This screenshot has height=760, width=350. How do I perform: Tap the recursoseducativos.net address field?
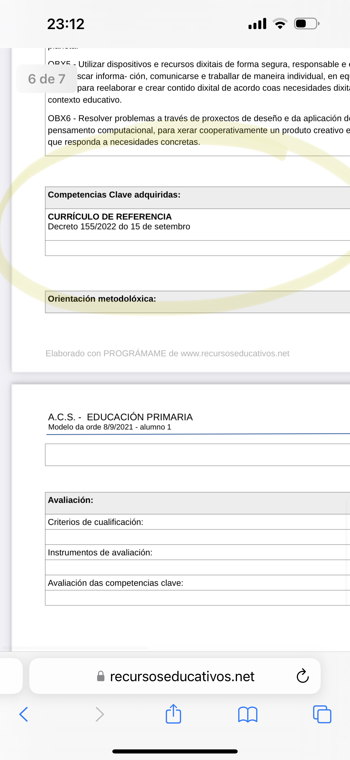pos(182,676)
